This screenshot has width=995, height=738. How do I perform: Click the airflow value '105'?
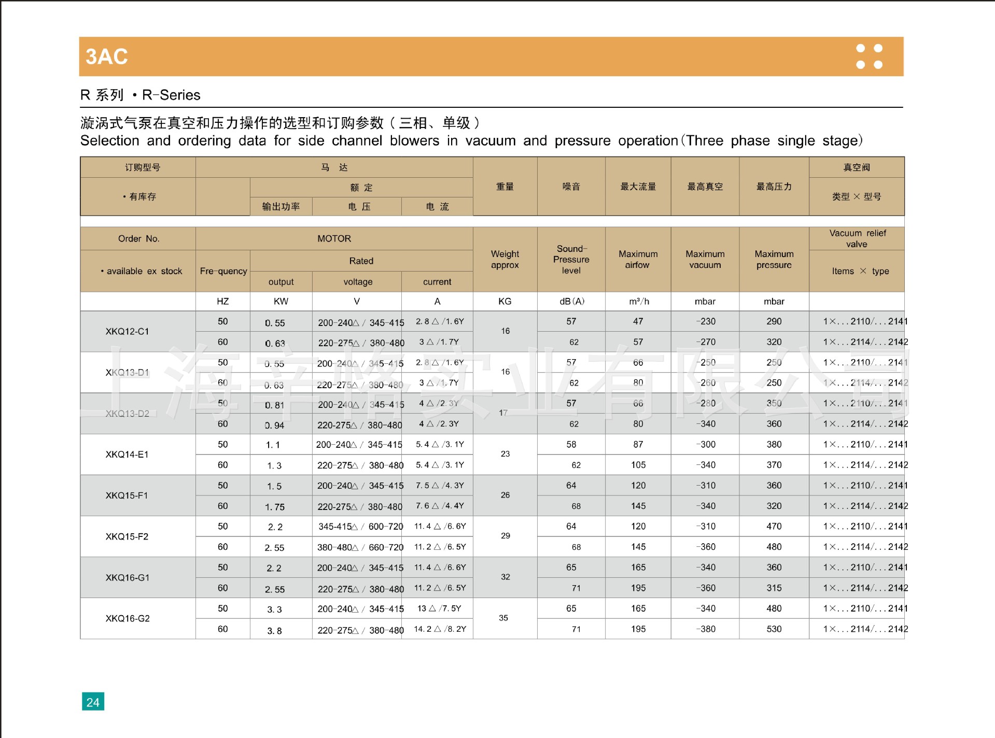click(x=638, y=465)
